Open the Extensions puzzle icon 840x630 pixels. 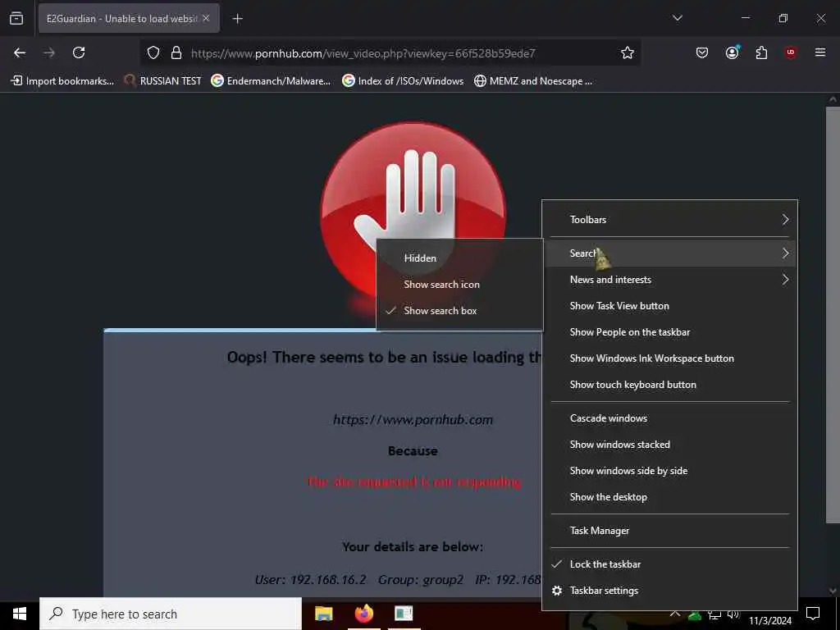[x=761, y=52]
